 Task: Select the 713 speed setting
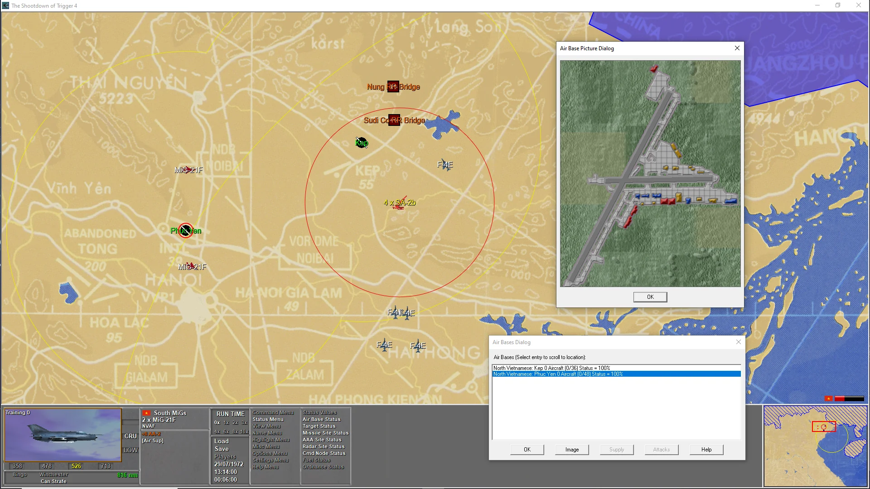click(x=106, y=466)
